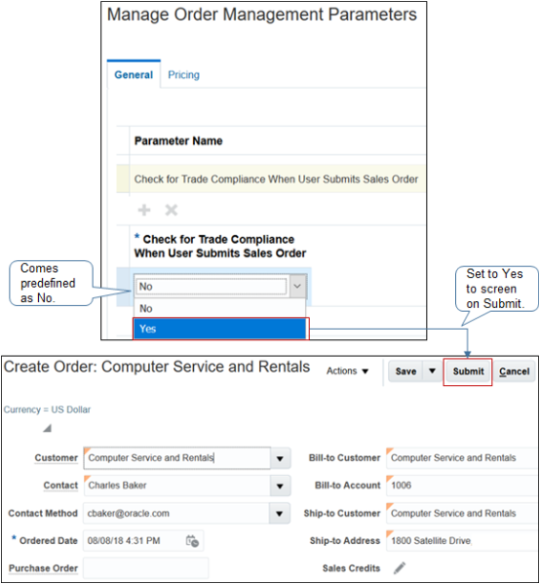Select No option in the dropdown list

(219, 308)
